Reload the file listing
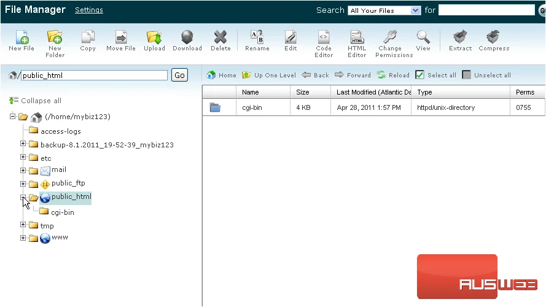546x307 pixels. 393,75
